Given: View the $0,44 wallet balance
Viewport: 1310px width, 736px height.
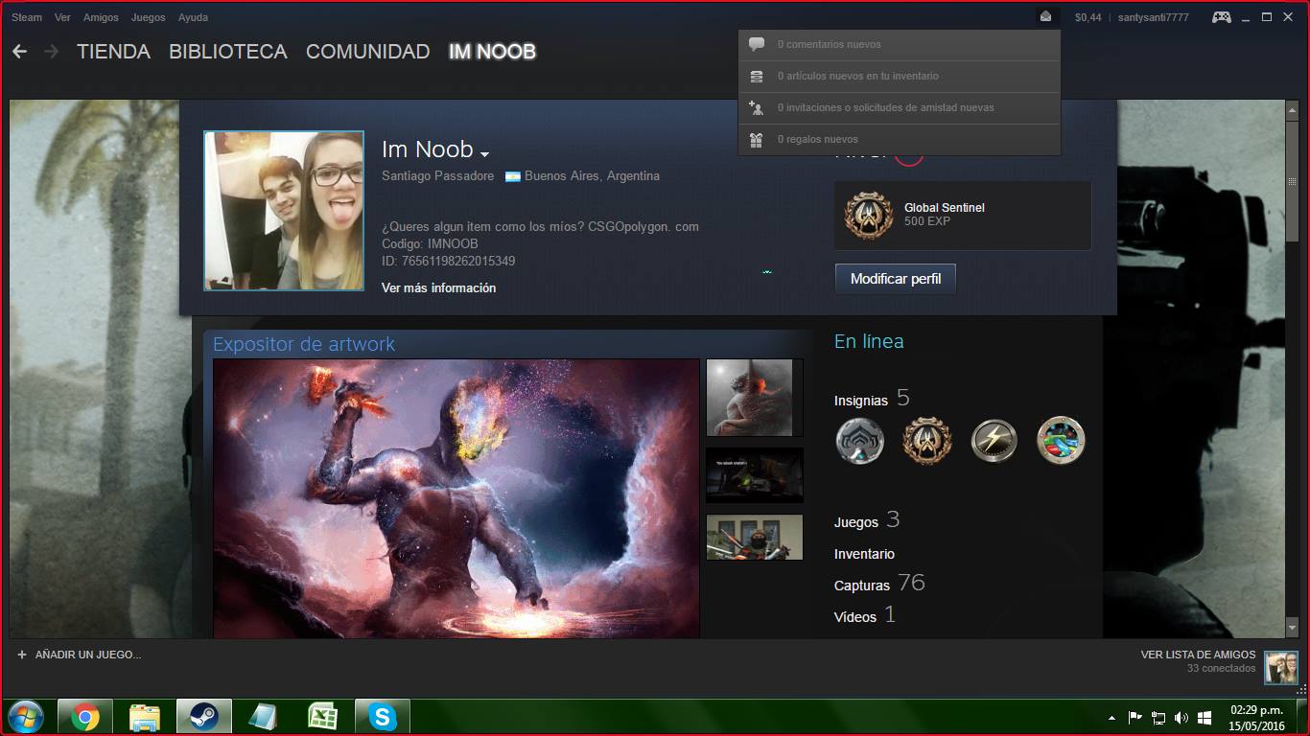Looking at the screenshot, I should tap(1088, 17).
